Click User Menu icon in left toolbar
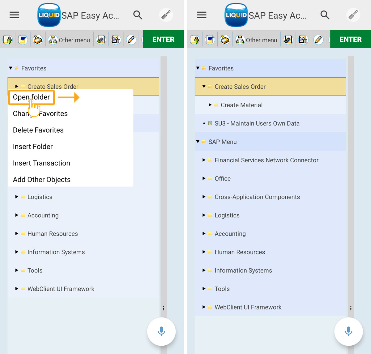371x354 pixels. pyautogui.click(x=8, y=40)
